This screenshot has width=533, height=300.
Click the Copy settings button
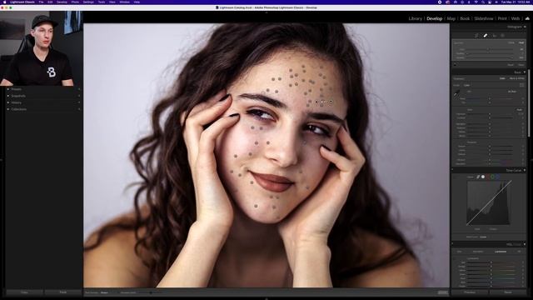pyautogui.click(x=24, y=292)
